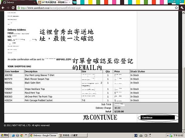Image resolution: width=185 pixels, height=138 pixels.
Task: Bookmark this page with the star icon
Action: coord(176,8)
